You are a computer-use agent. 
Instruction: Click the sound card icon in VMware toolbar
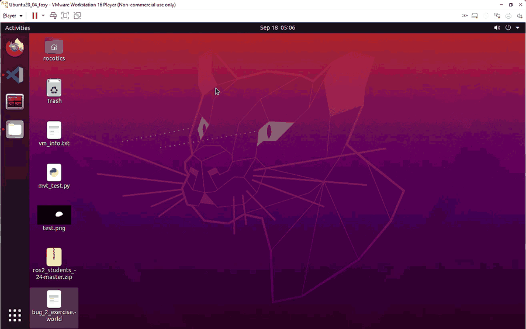tap(520, 16)
